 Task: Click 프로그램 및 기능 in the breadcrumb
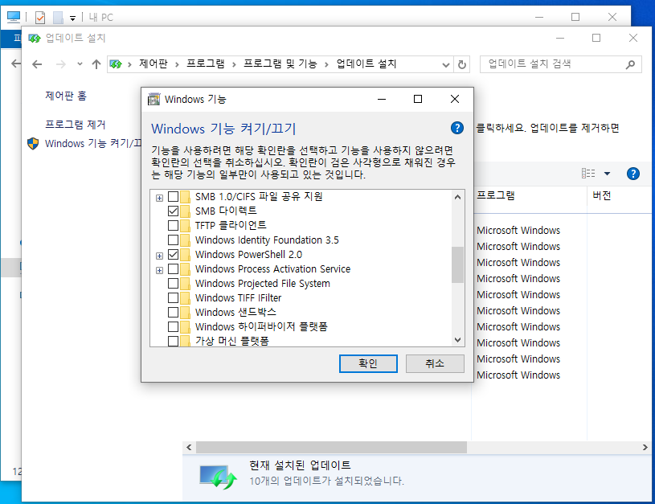point(280,64)
